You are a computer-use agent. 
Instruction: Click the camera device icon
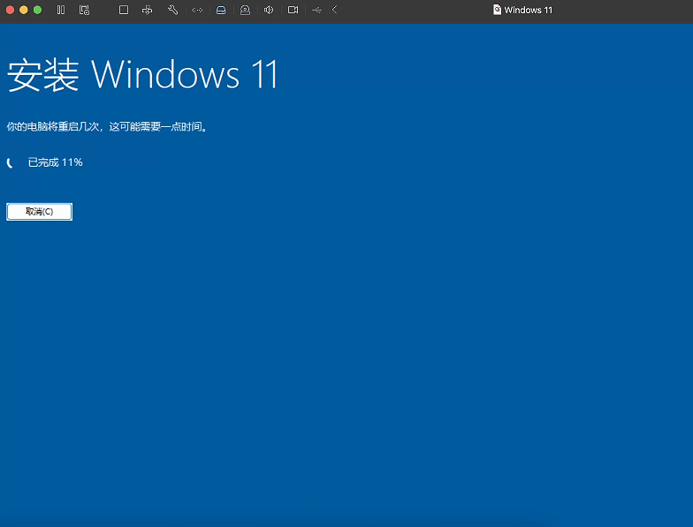[293, 10]
